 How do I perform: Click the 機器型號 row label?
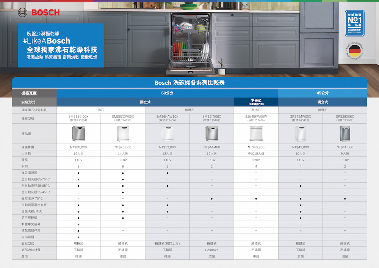[x=29, y=119]
